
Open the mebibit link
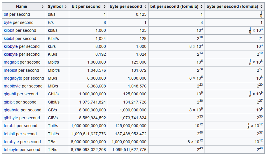pyautogui.click(x=11, y=70)
